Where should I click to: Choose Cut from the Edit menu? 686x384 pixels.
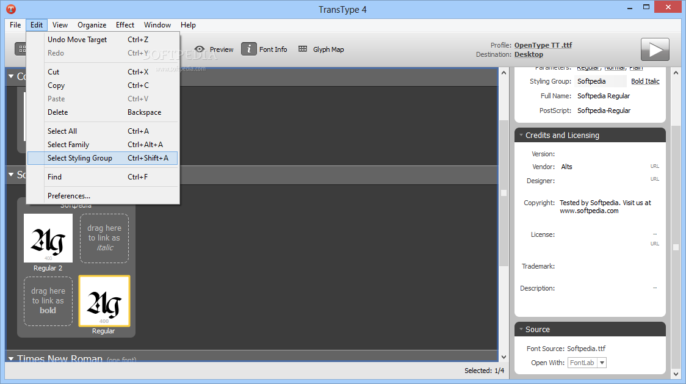pos(103,72)
